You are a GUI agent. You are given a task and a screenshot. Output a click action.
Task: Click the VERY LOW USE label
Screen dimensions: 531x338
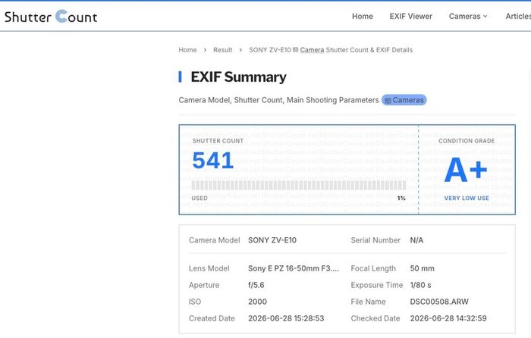click(467, 198)
